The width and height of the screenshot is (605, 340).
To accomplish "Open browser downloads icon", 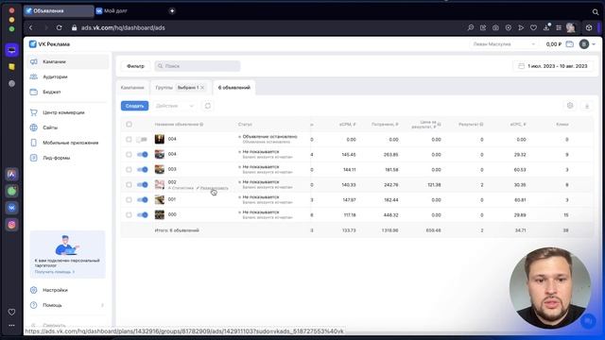I will tap(546, 27).
